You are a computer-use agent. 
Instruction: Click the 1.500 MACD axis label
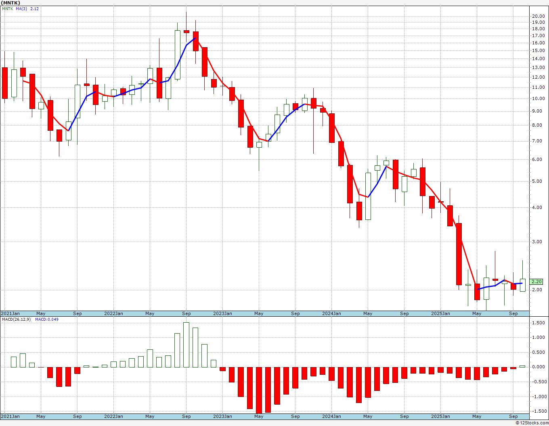tap(539, 323)
